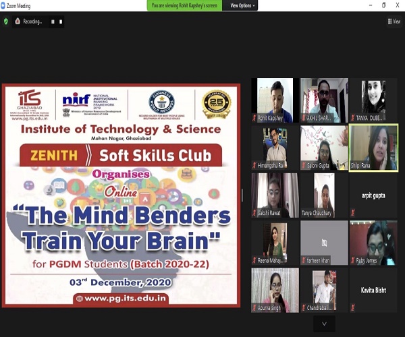This screenshot has width=405, height=337.
Task: Click 'for PGDM Students (Batch 2020-22)' text
Action: click(121, 264)
